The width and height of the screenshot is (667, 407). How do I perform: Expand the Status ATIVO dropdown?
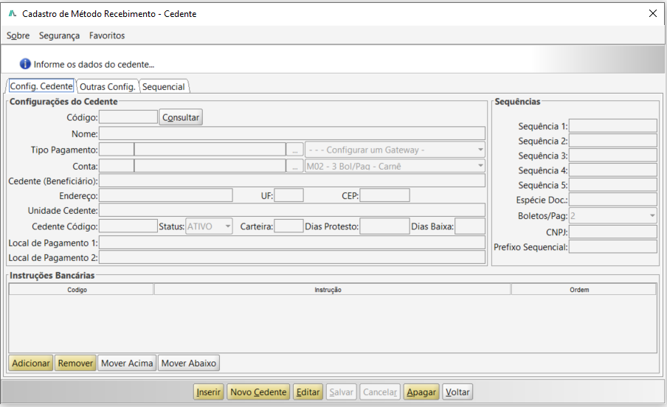[209, 226]
